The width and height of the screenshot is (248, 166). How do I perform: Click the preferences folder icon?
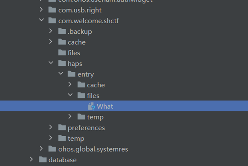[62, 127]
